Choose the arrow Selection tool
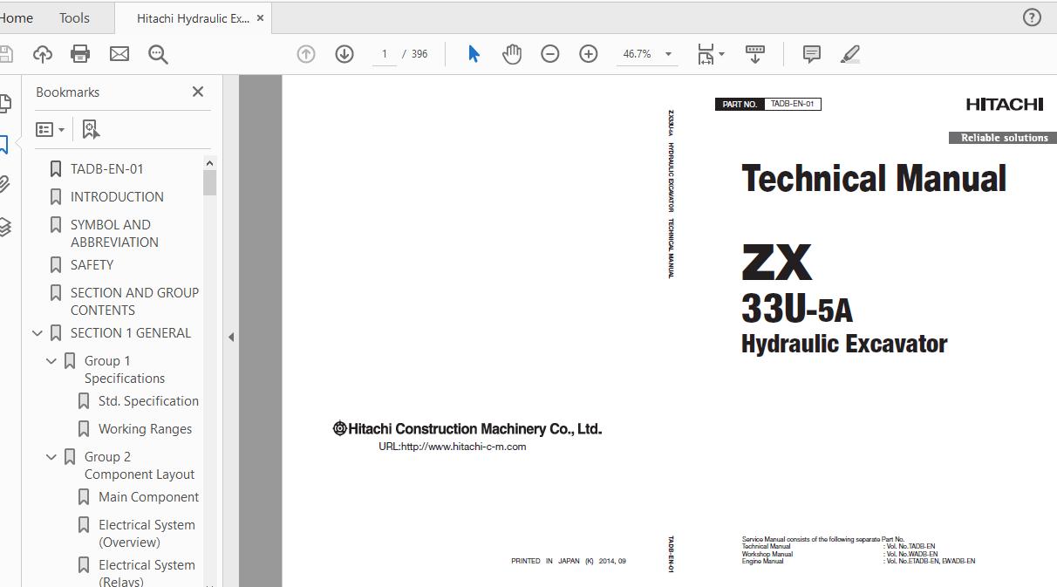Screen dimensions: 1057x587 point(474,54)
